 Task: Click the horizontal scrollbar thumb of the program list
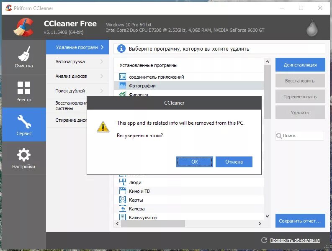pos(153,223)
